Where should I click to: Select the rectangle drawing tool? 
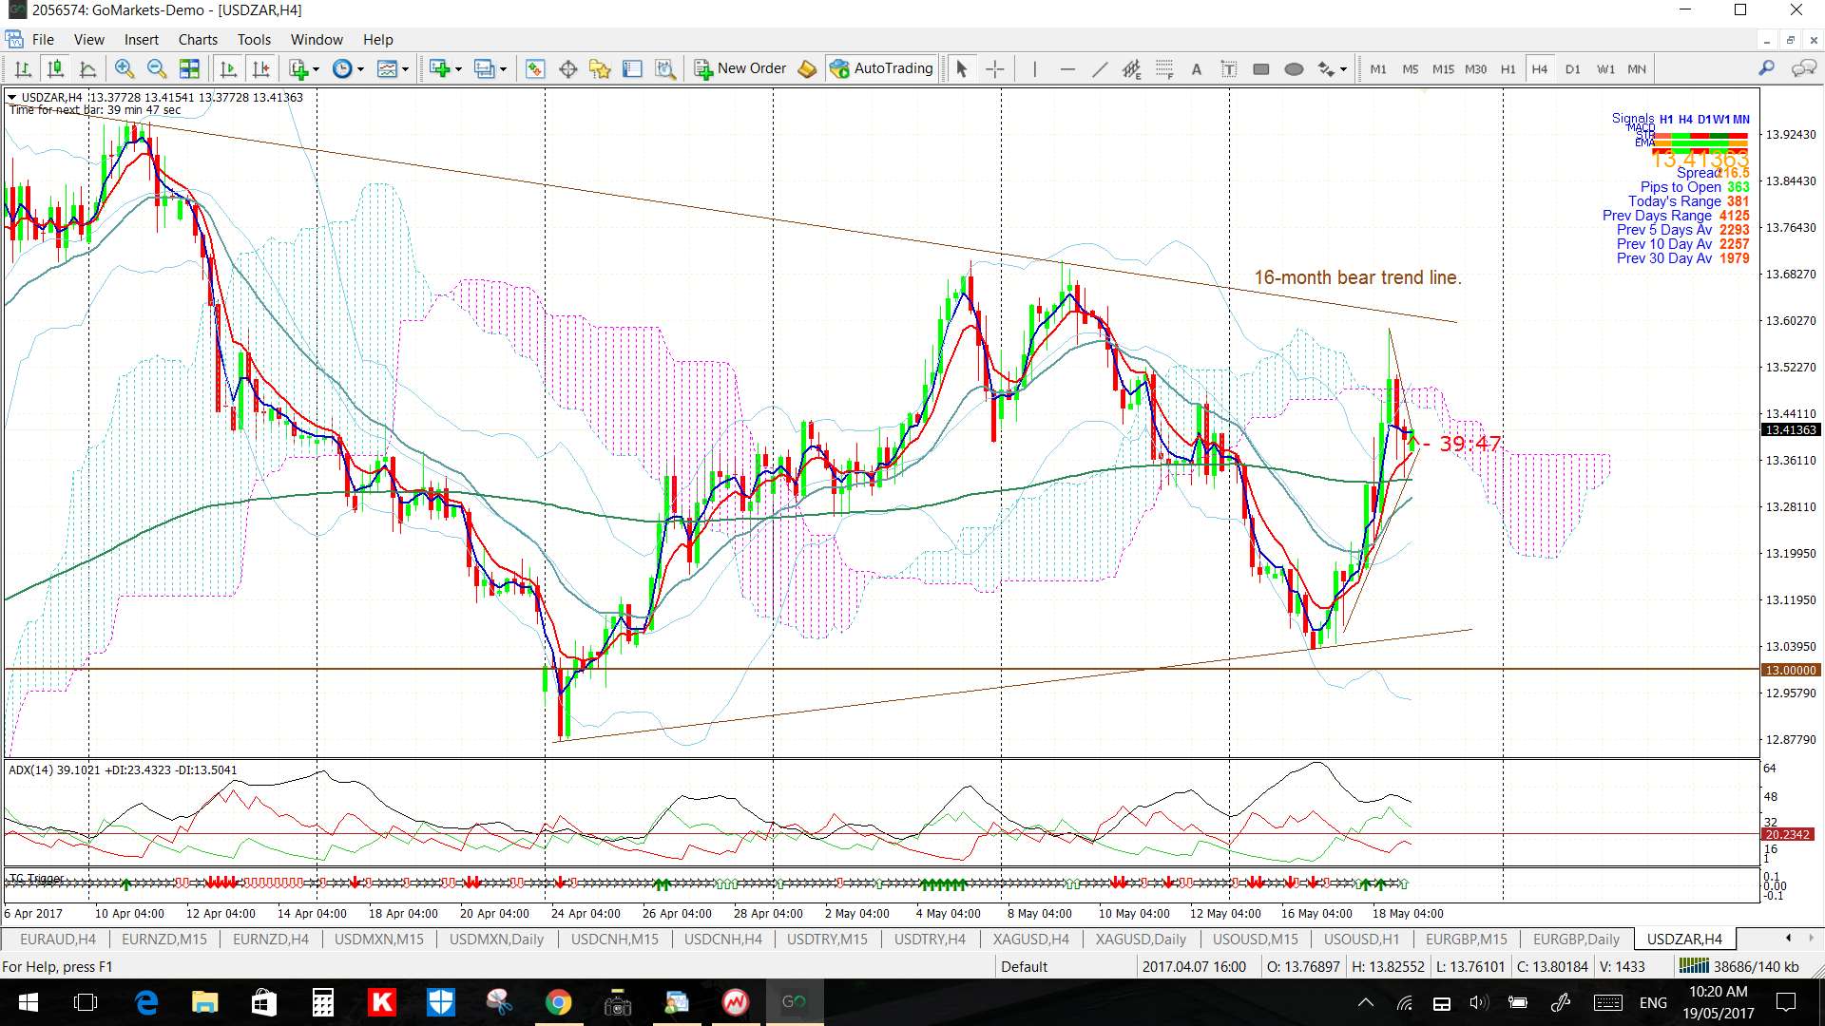1261,68
